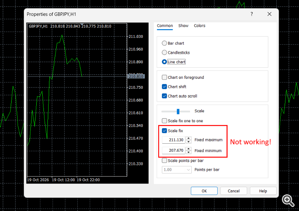The image size is (299, 211).
Task: Increase Fixed minimum with up arrow
Action: [x=189, y=149]
